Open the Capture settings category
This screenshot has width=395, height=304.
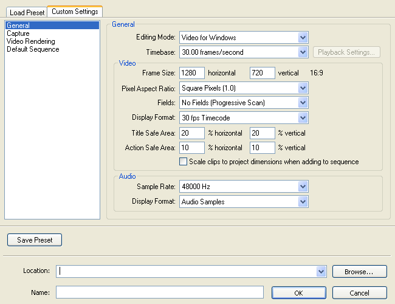pos(52,33)
